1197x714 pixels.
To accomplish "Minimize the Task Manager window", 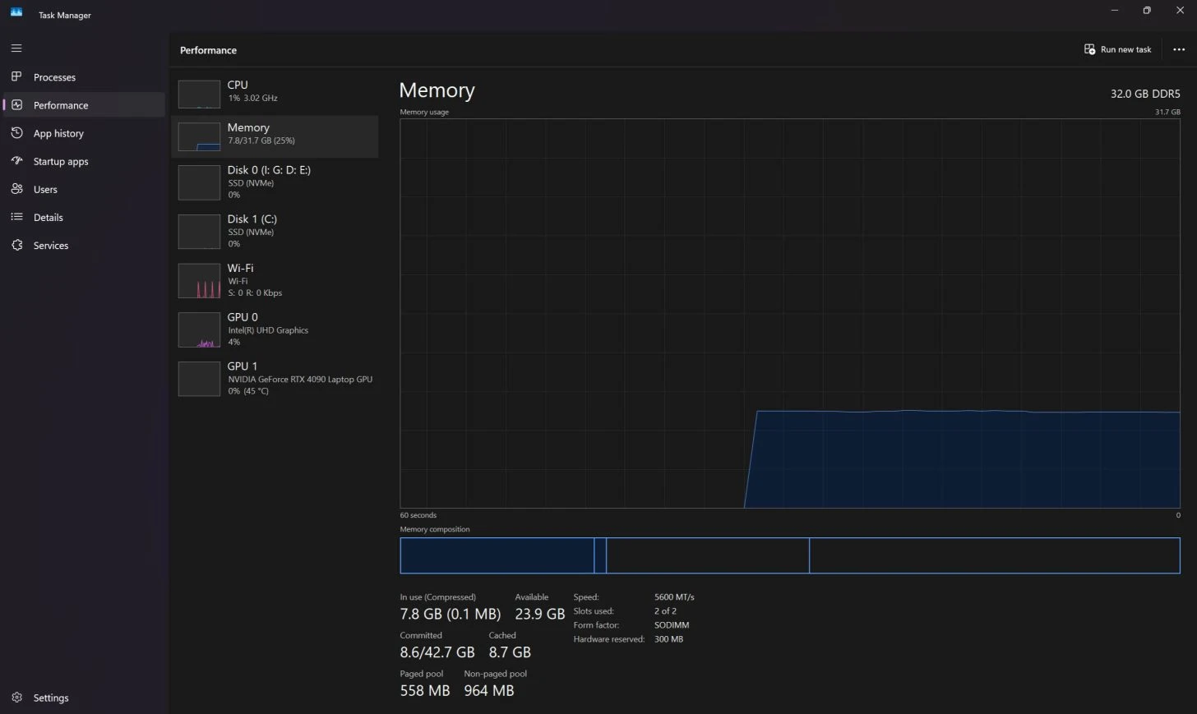I will [x=1115, y=11].
